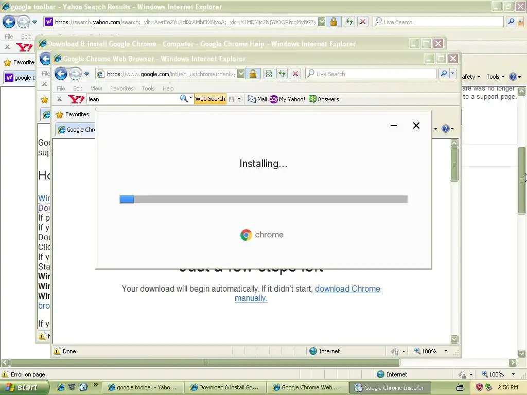This screenshot has height=395, width=527.
Task: Minimize the Chrome installer dialog
Action: point(394,125)
